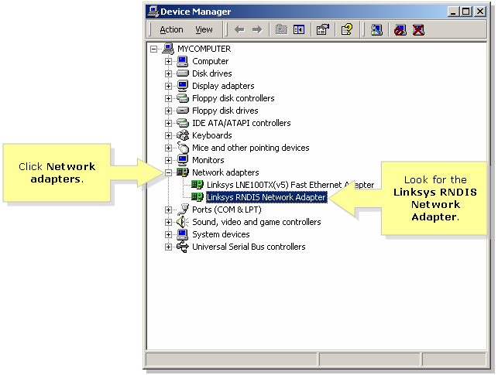This screenshot has height=375, width=498.
Task: Click the Disk drives icon
Action: (x=183, y=73)
